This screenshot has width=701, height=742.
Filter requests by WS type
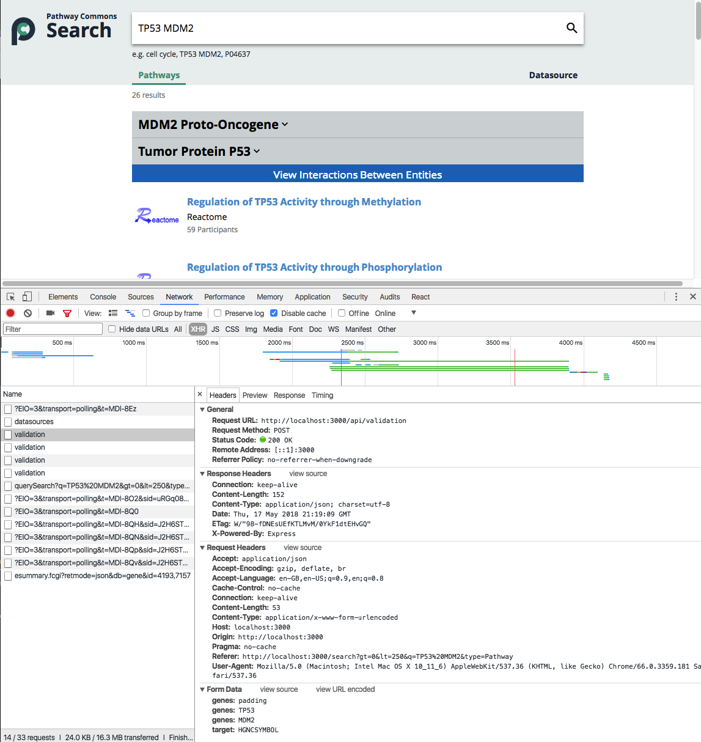pyautogui.click(x=333, y=329)
